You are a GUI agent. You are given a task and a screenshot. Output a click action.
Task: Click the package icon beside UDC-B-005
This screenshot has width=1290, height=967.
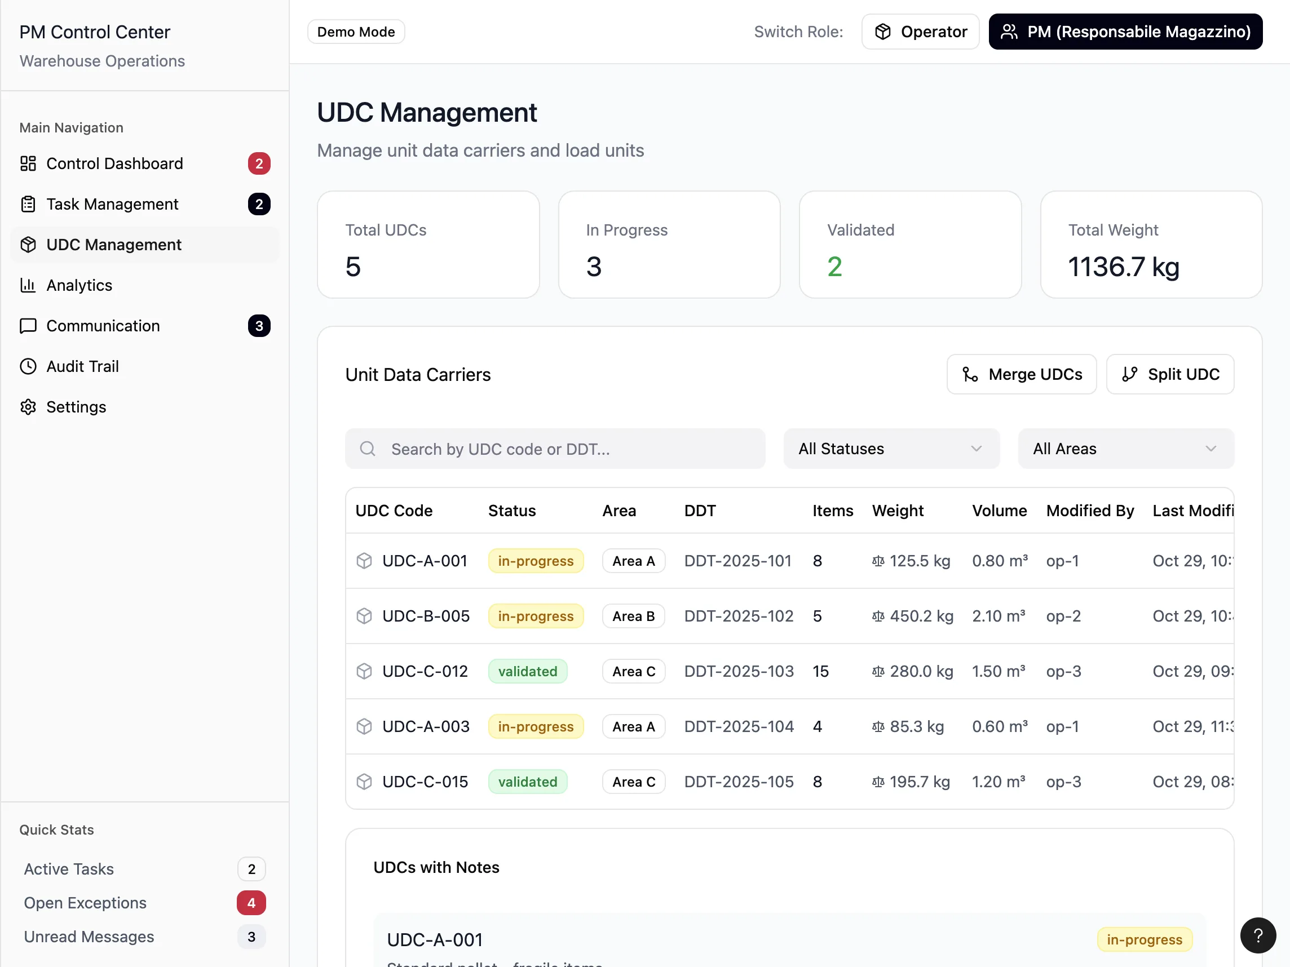pos(364,616)
